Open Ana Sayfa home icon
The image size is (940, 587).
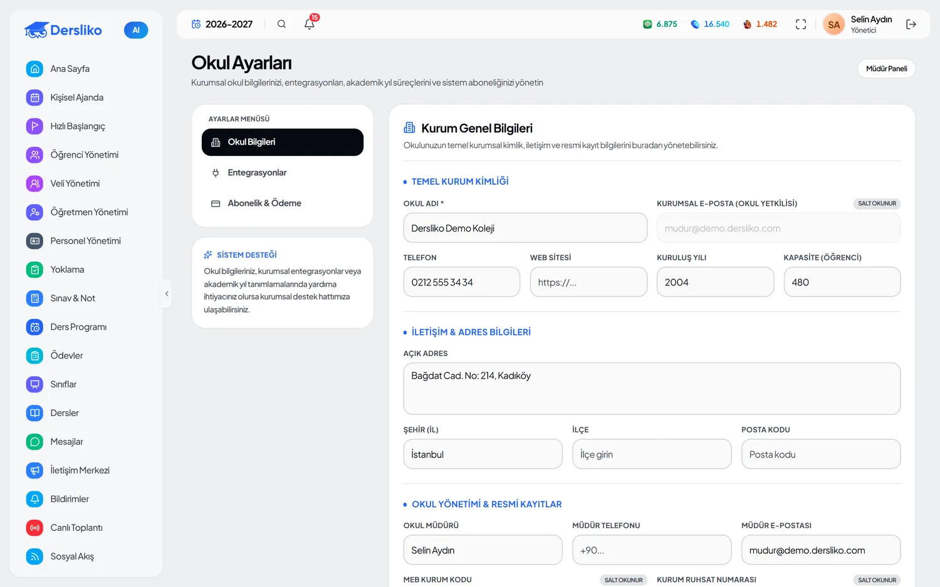click(x=35, y=69)
